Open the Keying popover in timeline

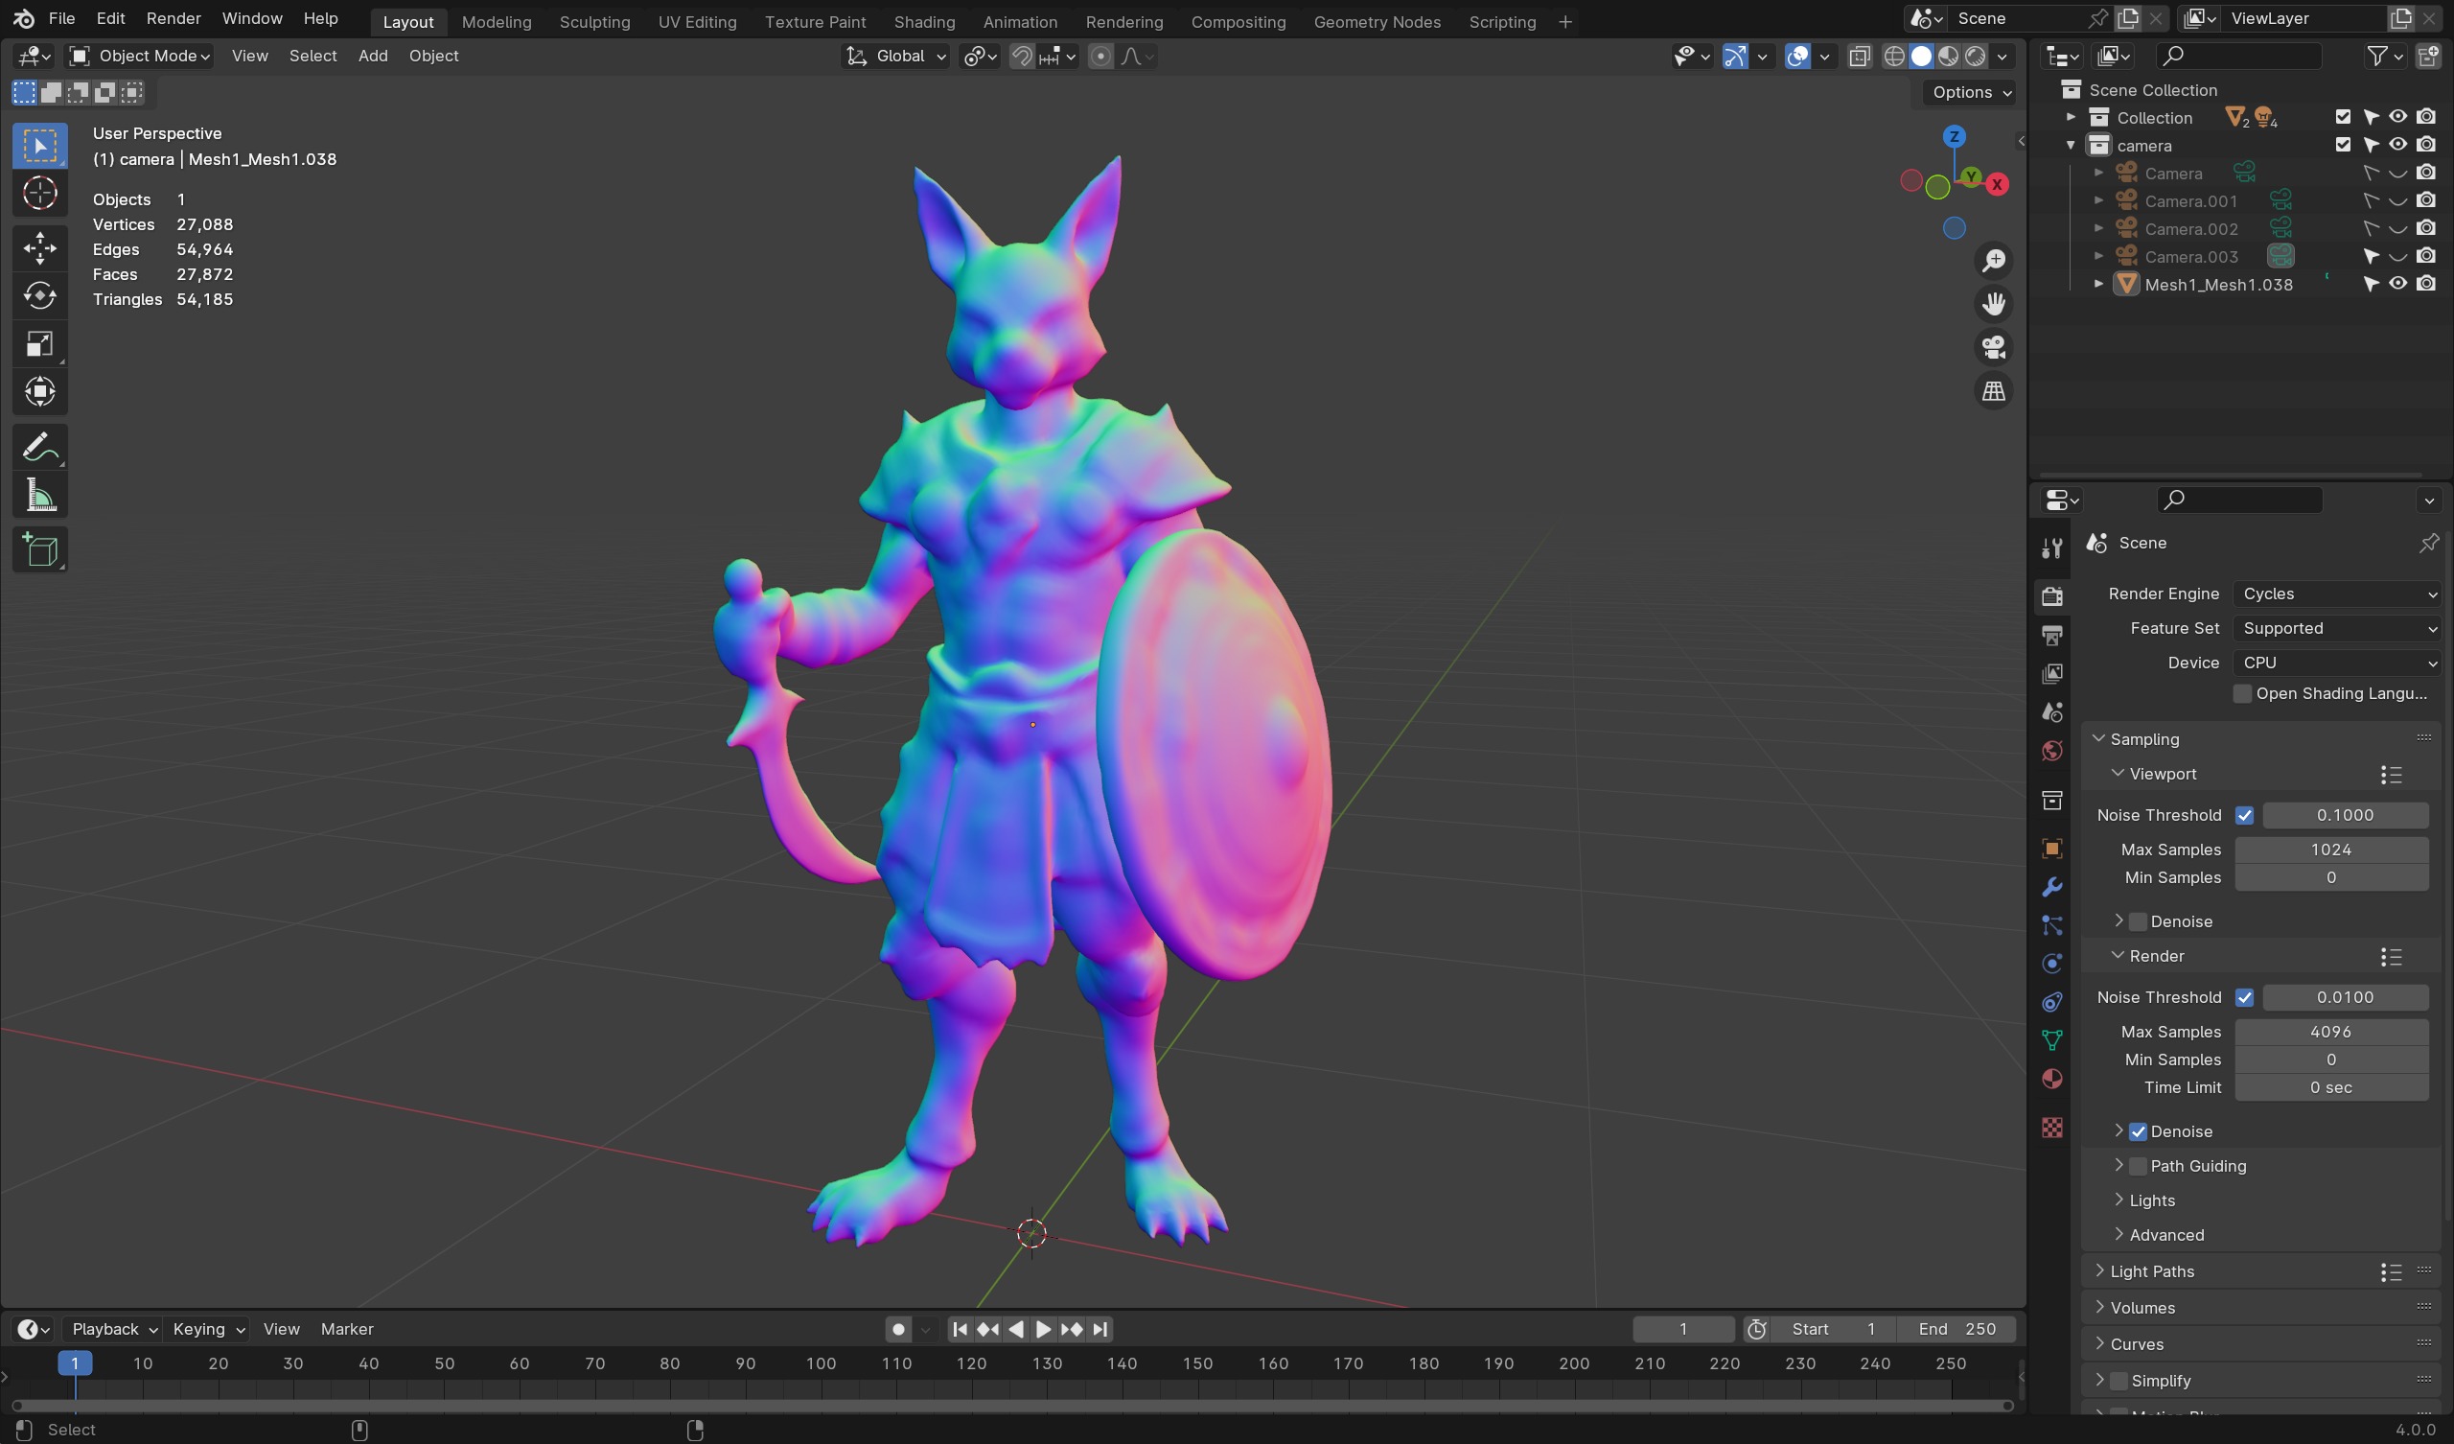207,1330
